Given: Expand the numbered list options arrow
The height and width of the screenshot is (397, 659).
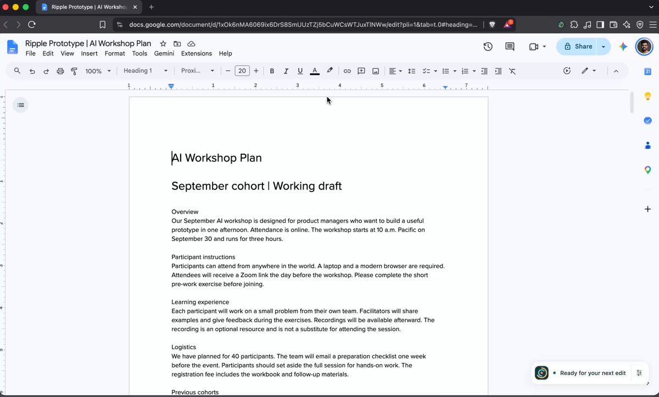Looking at the screenshot, I should click(474, 71).
